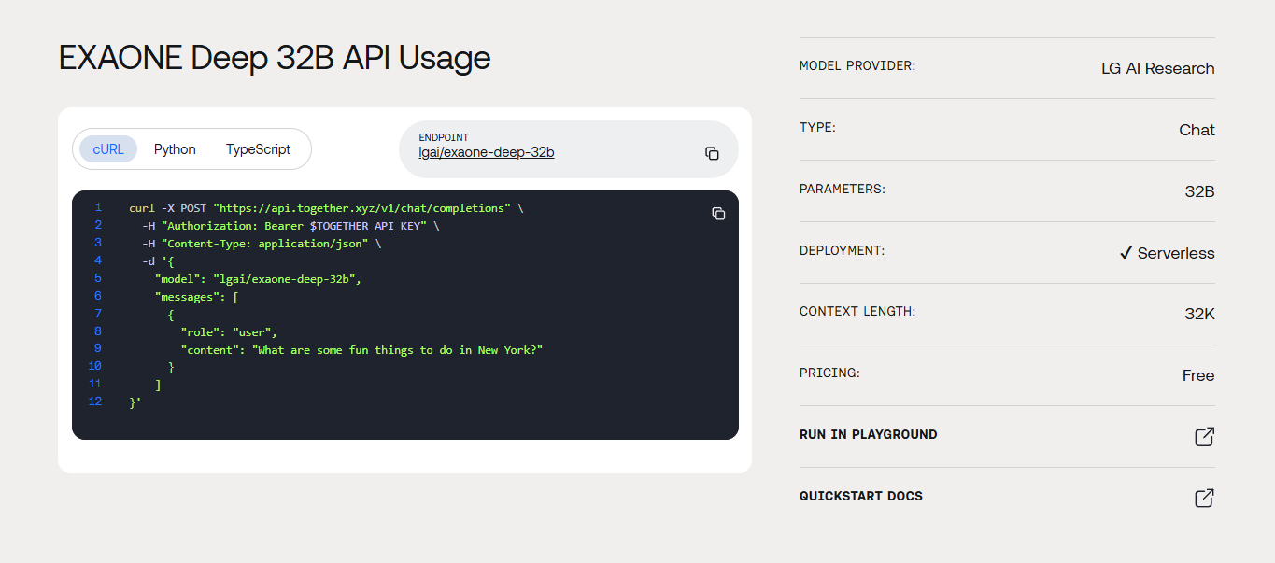The height and width of the screenshot is (563, 1275).
Task: Click the Authorization Bearer header code line
Action: pyautogui.click(x=290, y=226)
